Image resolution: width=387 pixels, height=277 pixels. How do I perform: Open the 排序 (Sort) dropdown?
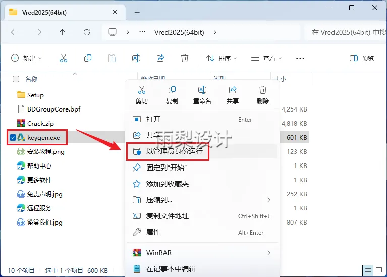[x=222, y=58]
